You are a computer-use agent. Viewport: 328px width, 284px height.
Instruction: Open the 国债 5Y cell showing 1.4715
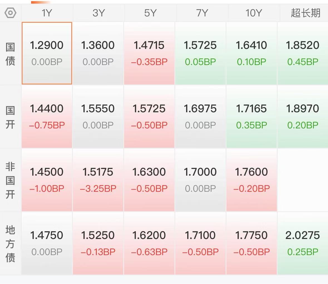[x=149, y=53]
